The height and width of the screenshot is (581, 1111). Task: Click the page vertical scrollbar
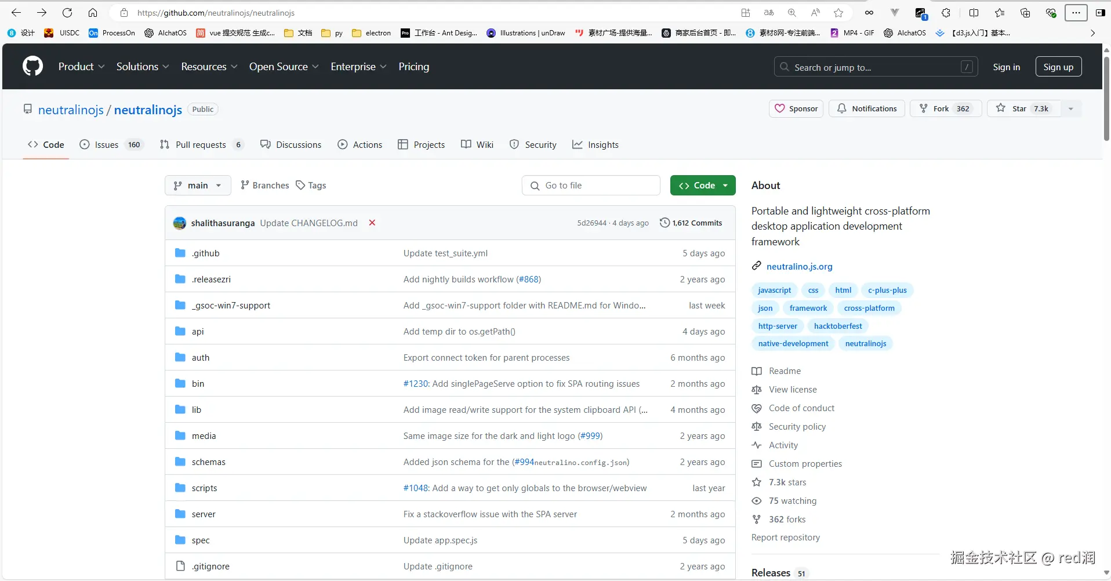pos(1106,99)
